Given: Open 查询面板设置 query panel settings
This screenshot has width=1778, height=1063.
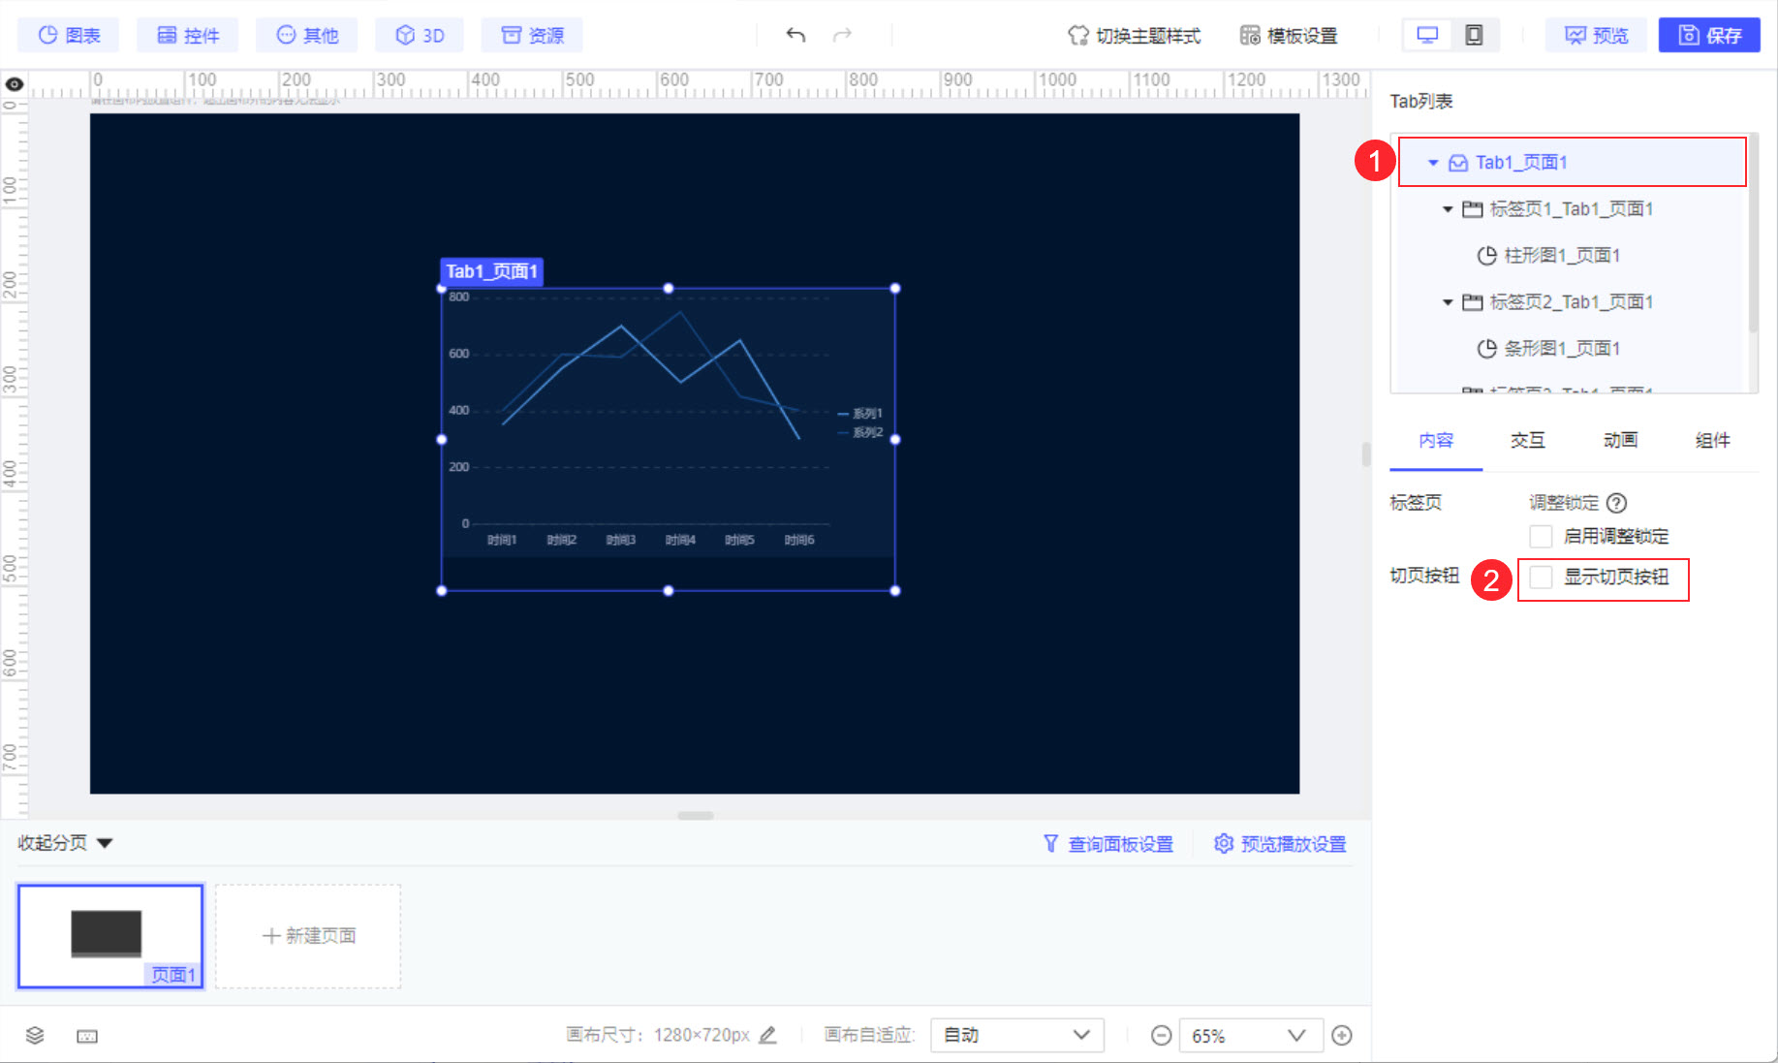Looking at the screenshot, I should point(1108,844).
